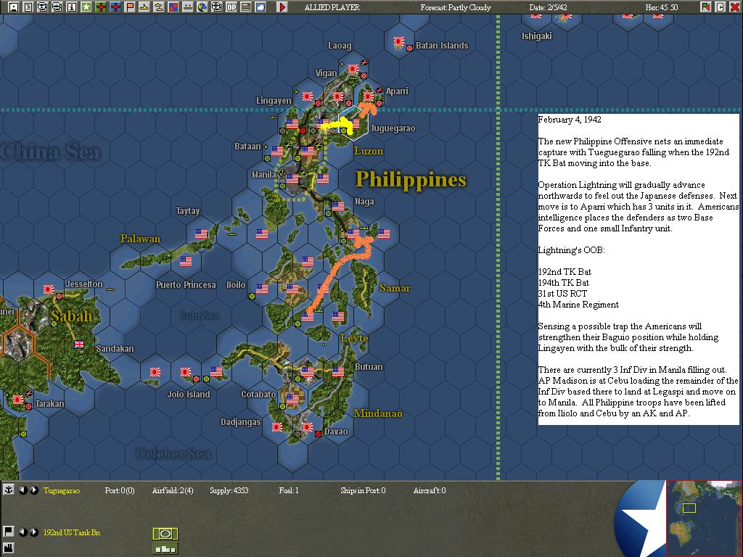Screen dimensions: 743x557
Task: Click the crosshair target toolbar icon
Action: pyautogui.click(x=216, y=7)
